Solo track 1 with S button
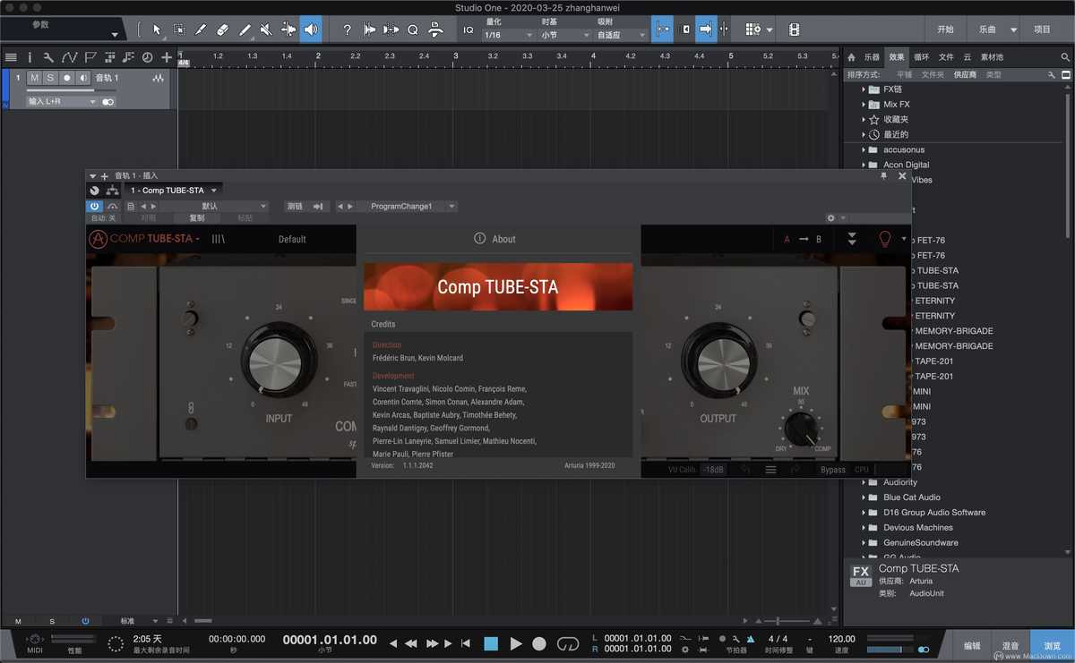The image size is (1075, 663). (x=50, y=78)
